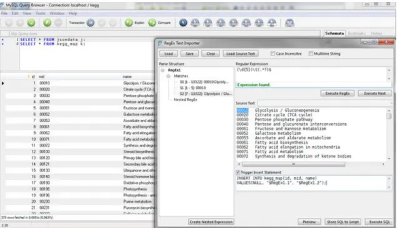Click the Source Text vertical scrollbar thumb
This screenshot has height=228, width=397.
pyautogui.click(x=389, y=116)
